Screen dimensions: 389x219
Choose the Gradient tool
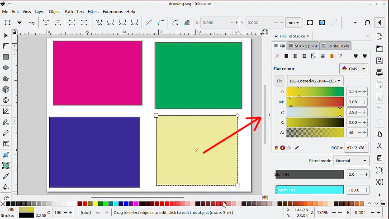pos(6,155)
